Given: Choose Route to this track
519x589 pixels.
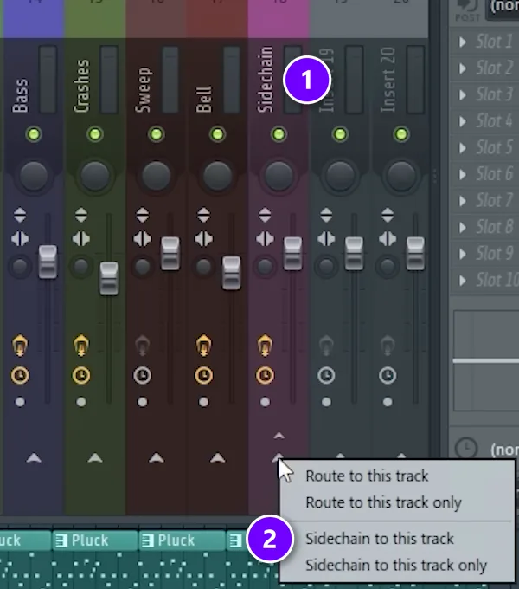Looking at the screenshot, I should (367, 476).
